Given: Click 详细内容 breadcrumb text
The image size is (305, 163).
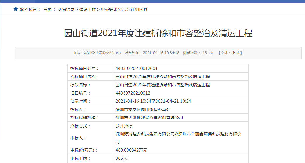Looking at the screenshot, I should tap(139, 9).
